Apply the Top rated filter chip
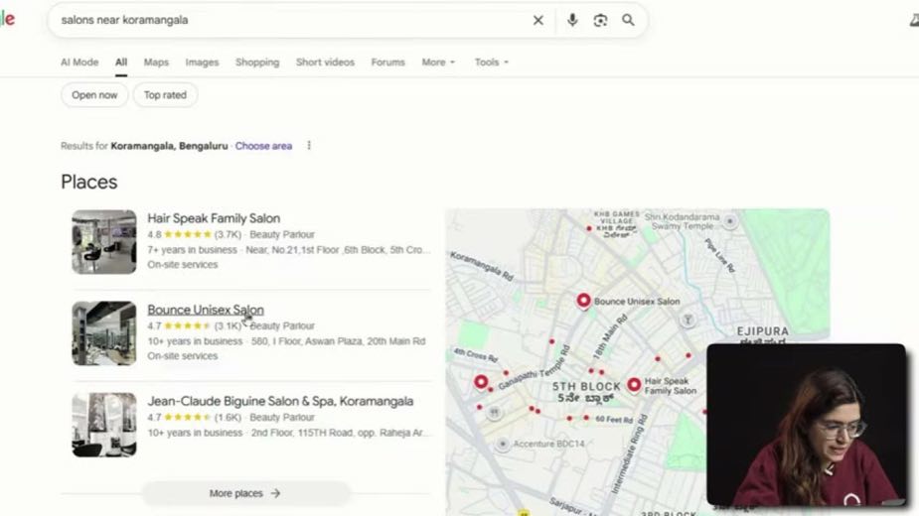 pyautogui.click(x=165, y=95)
